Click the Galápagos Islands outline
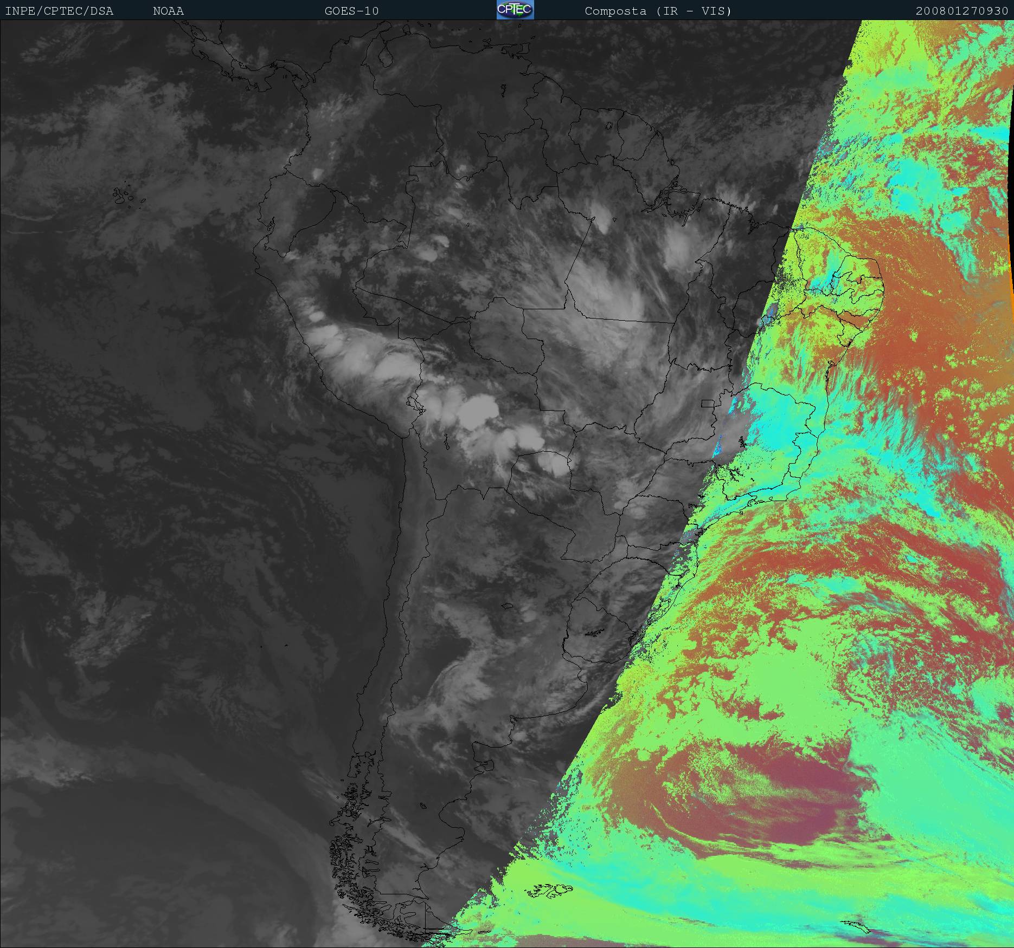Image resolution: width=1014 pixels, height=948 pixels. pyautogui.click(x=124, y=196)
